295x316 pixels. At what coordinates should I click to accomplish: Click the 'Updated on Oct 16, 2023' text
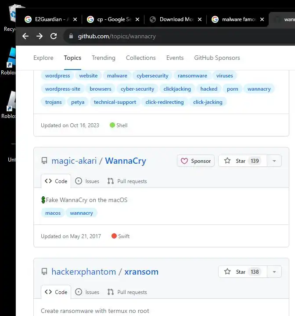pos(70,125)
